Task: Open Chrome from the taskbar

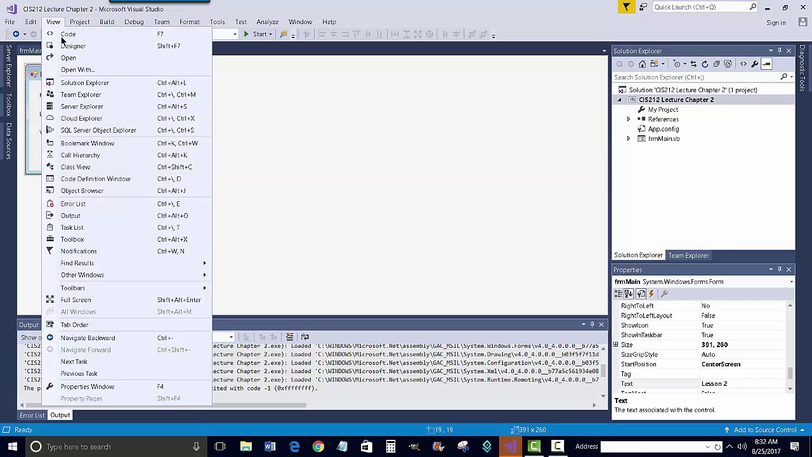Action: pyautogui.click(x=318, y=447)
